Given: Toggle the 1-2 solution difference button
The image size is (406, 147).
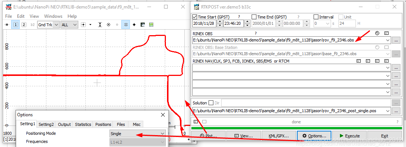Looking at the screenshot, I should click(x=33, y=25).
